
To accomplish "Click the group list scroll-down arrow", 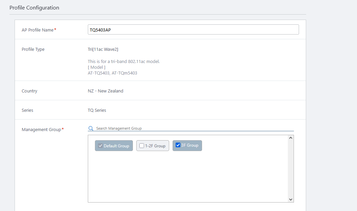I will (x=291, y=199).
